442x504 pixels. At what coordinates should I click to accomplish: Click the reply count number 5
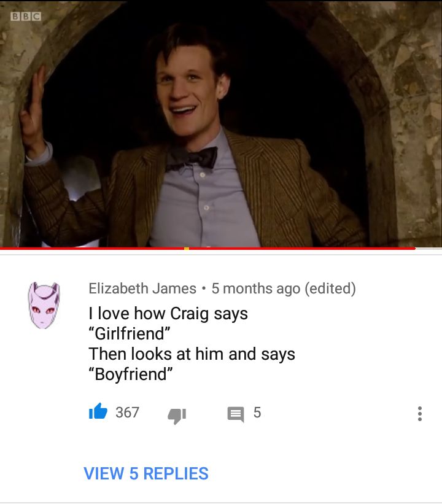tap(257, 413)
